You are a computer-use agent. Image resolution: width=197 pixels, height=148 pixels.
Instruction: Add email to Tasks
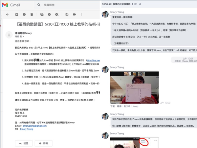point(57,14)
